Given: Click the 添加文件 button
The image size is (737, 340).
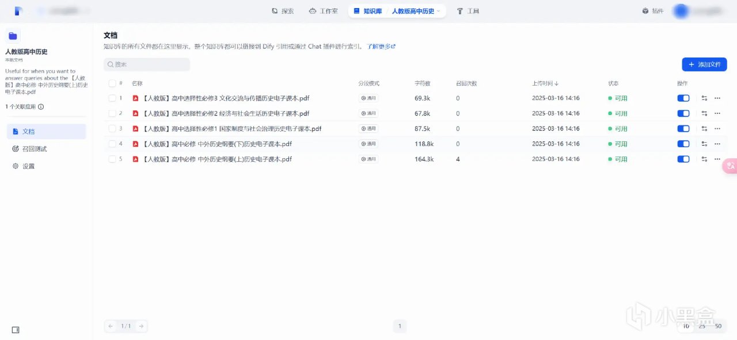Looking at the screenshot, I should [x=704, y=64].
